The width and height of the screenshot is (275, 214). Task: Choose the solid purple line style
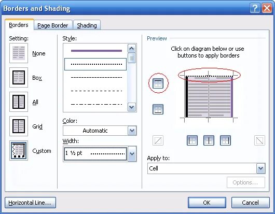coord(97,51)
